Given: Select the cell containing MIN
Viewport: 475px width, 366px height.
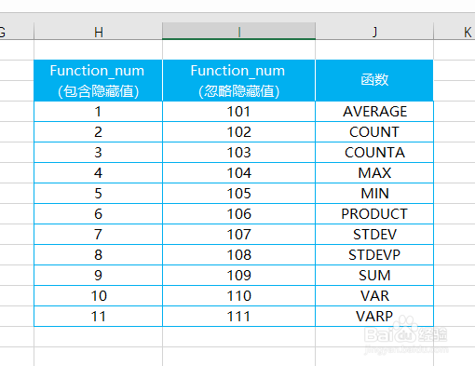Looking at the screenshot, I should click(x=374, y=194).
